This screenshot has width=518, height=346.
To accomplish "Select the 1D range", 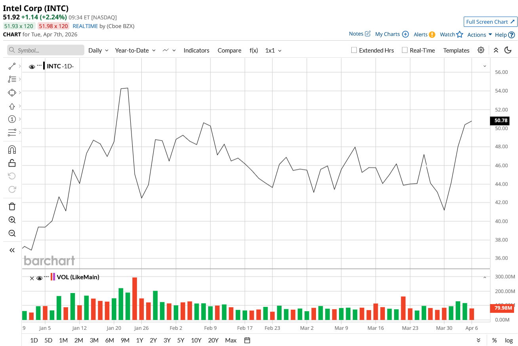I will pos(34,340).
